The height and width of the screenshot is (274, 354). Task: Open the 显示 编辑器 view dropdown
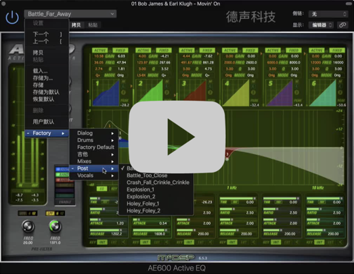click(x=321, y=25)
